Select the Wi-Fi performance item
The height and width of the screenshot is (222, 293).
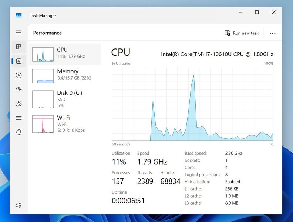click(x=65, y=124)
